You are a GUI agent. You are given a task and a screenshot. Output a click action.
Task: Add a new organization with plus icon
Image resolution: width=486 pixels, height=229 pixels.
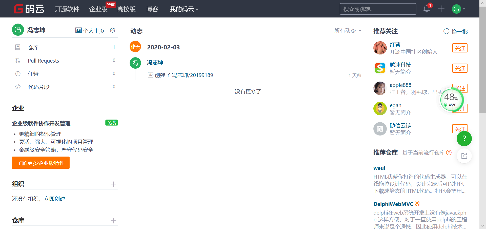[113, 184]
